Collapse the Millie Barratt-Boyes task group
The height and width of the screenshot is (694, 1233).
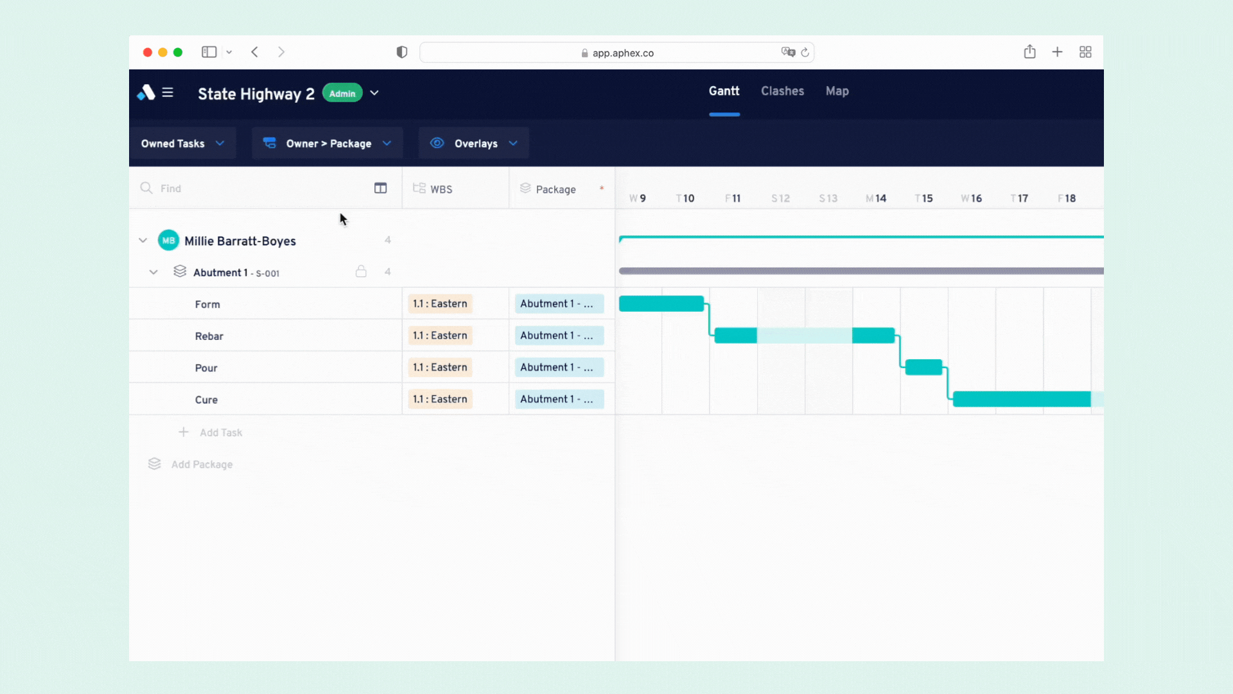pos(143,241)
